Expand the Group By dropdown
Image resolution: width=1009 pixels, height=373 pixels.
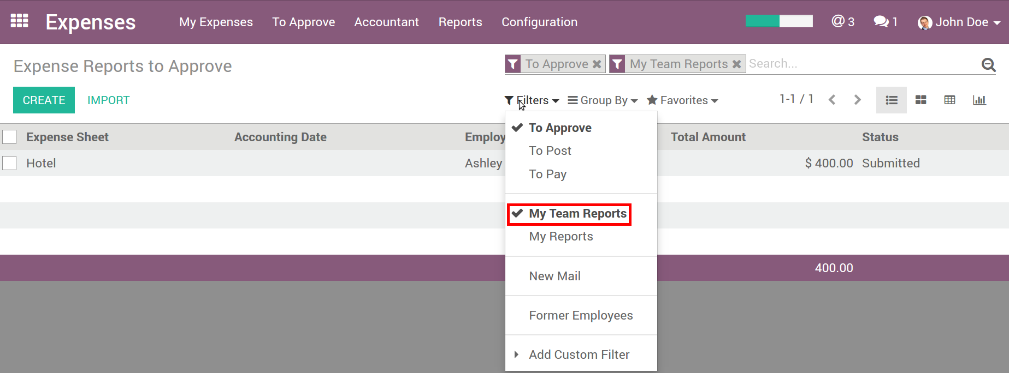tap(603, 100)
